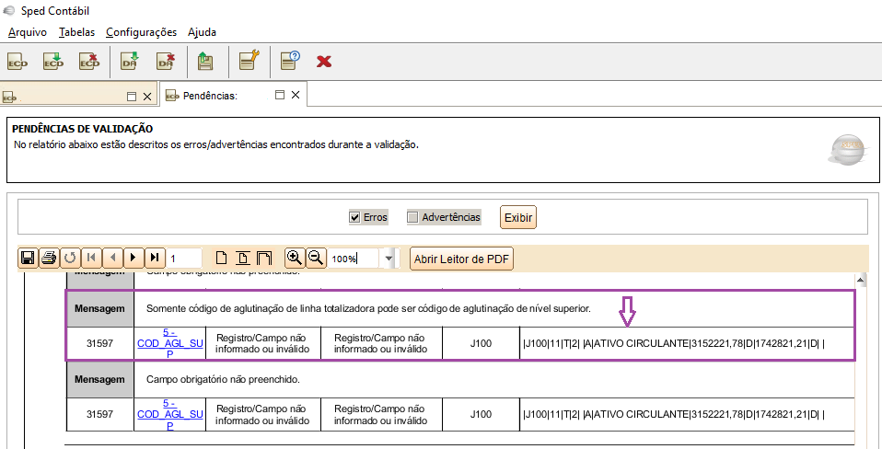This screenshot has height=449, width=882.
Task: Click the first ECD document toolbar icon
Action: point(17,62)
